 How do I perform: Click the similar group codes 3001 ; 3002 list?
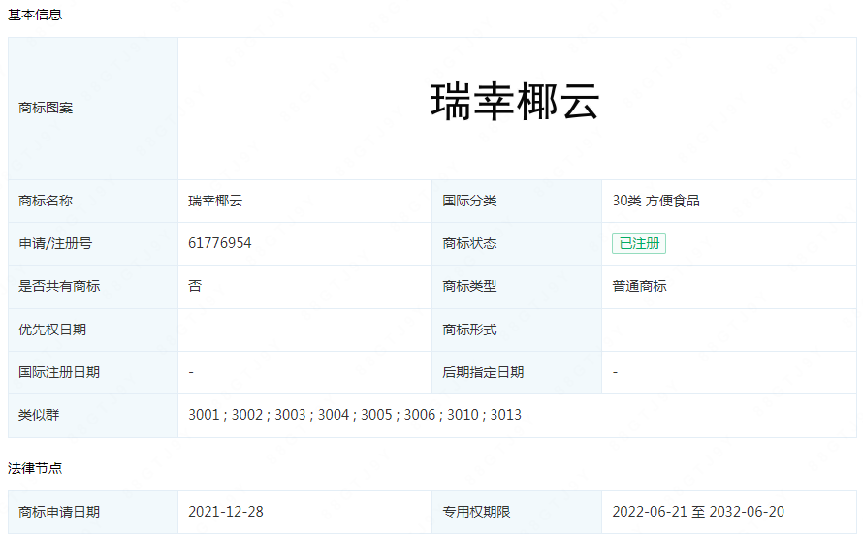(355, 415)
